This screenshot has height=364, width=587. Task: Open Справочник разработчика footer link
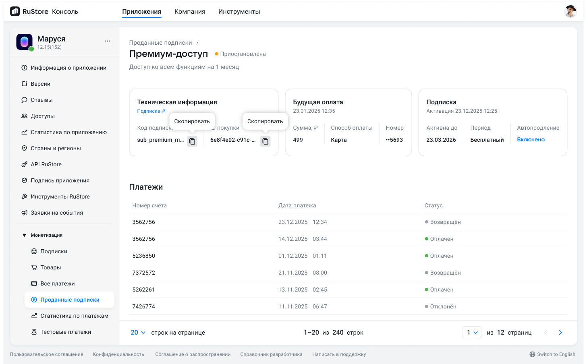coord(271,354)
